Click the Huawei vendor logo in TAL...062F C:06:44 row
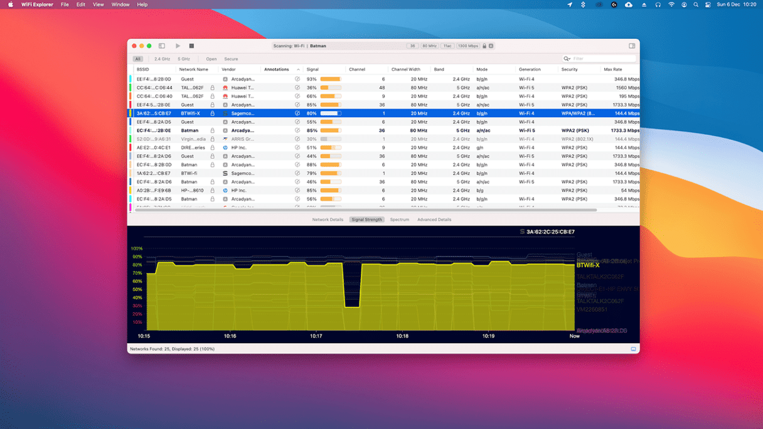Viewport: 763px width, 429px height. point(225,88)
